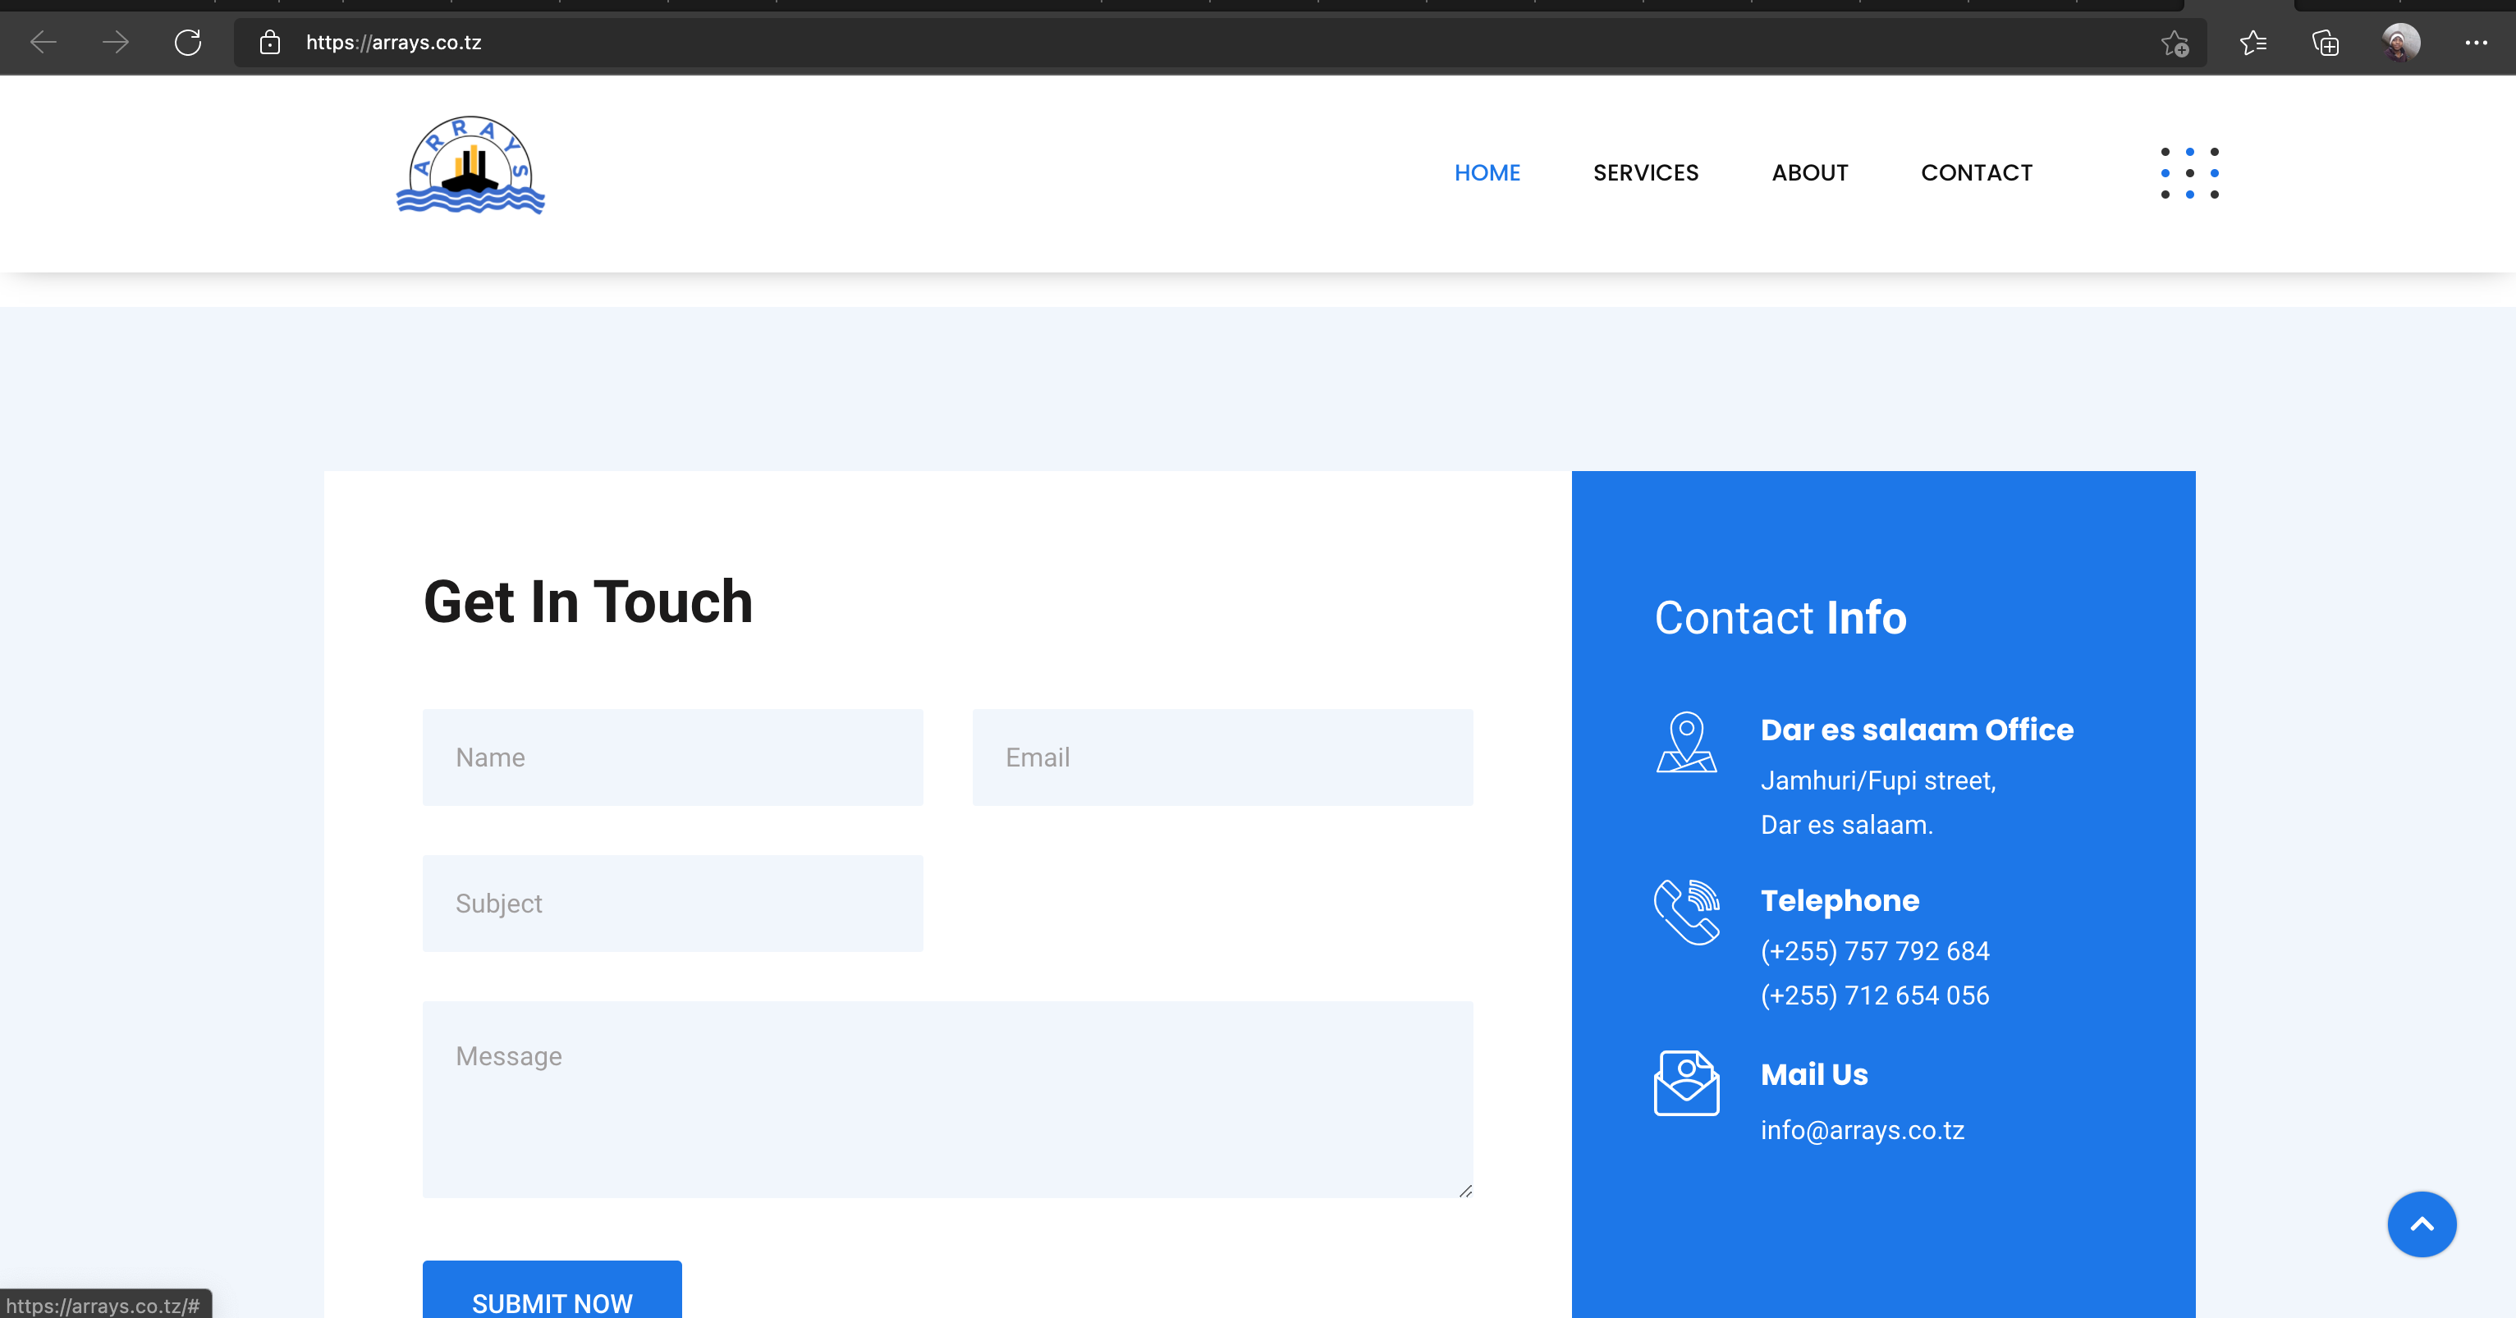Click the address bar URL
Viewport: 2516px width, 1318px height.
[394, 42]
